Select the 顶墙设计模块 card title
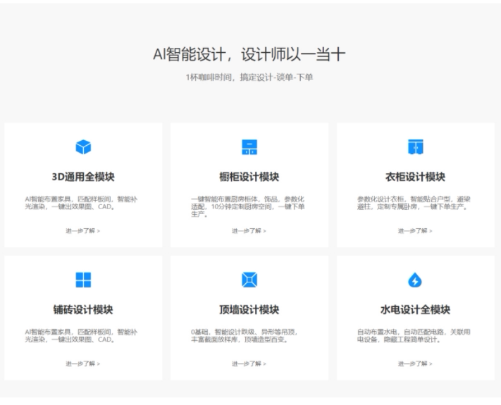This screenshot has height=405, width=501. point(249,309)
